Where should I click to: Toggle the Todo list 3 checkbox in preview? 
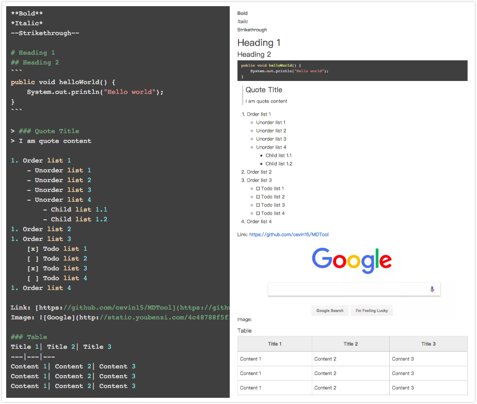(258, 205)
